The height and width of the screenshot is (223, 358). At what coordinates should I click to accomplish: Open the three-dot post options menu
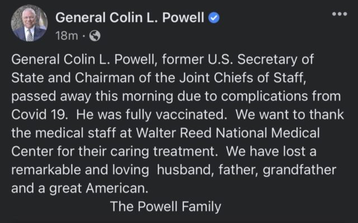(340, 14)
